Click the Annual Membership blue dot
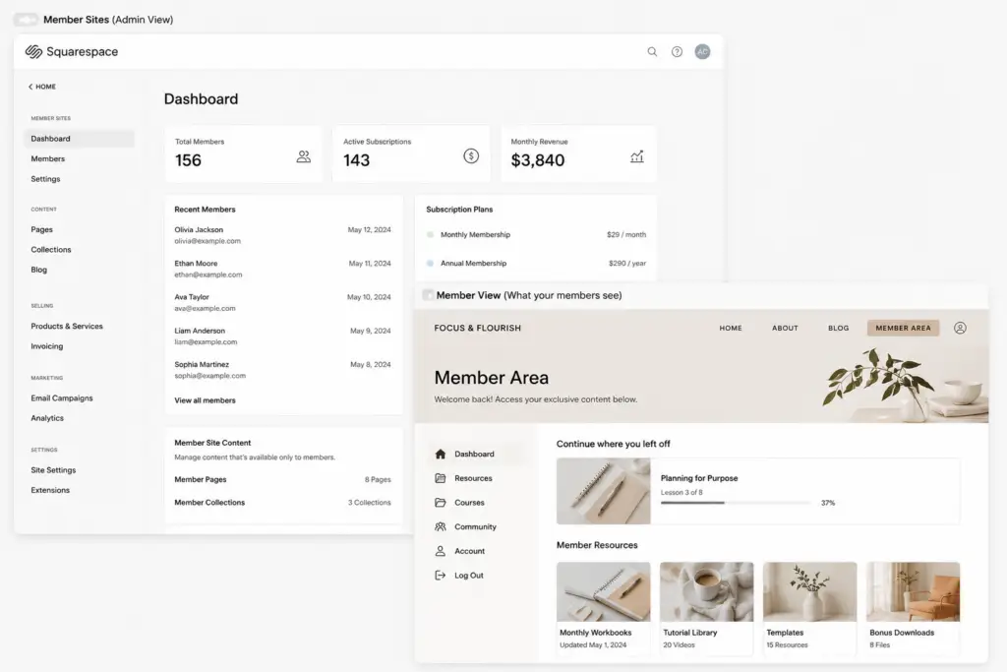This screenshot has width=1007, height=672. coord(431,263)
